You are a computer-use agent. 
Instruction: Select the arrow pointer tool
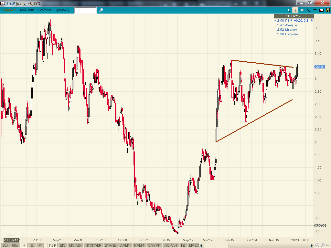point(289,10)
